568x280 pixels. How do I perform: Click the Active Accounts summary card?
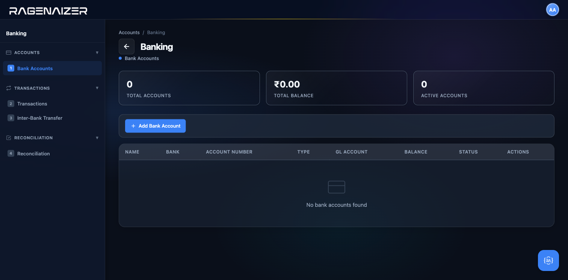(x=484, y=88)
